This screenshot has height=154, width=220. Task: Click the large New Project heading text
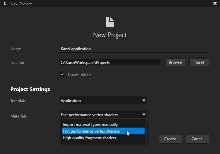point(110,35)
